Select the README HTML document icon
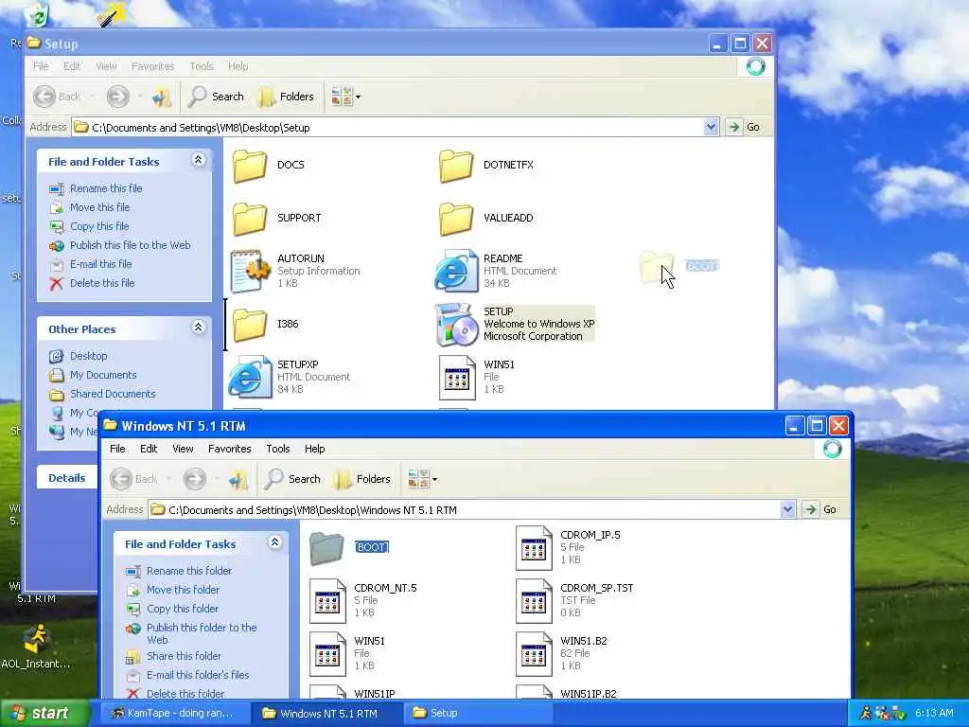 [456, 271]
